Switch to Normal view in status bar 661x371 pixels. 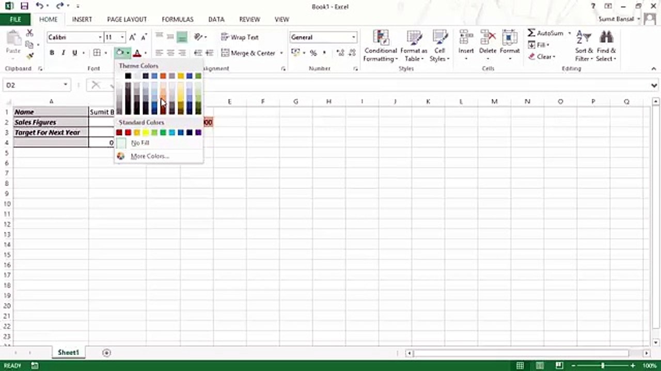[520, 365]
